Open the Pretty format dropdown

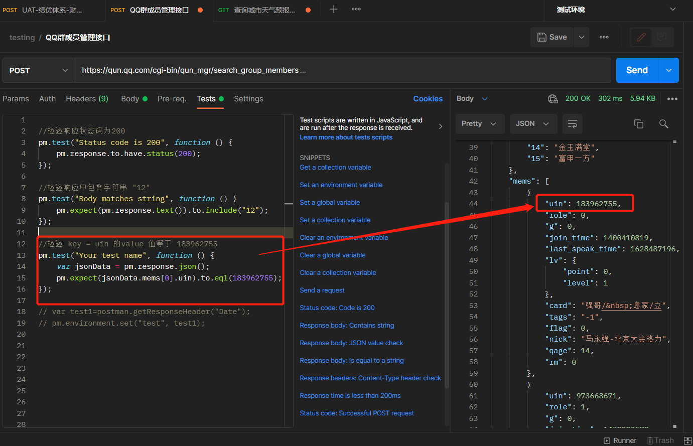[x=479, y=124]
